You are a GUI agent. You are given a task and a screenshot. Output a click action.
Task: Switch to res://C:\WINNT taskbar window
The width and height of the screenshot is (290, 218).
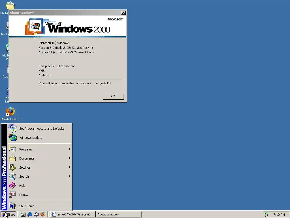coord(73,214)
